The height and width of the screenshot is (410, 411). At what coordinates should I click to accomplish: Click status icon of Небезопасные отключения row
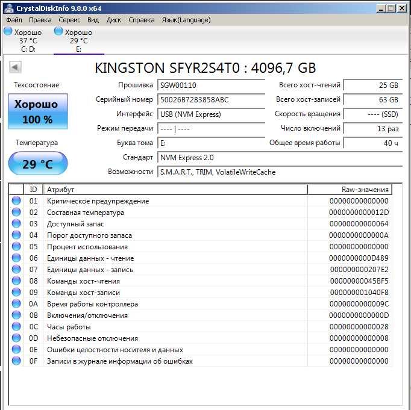16,338
